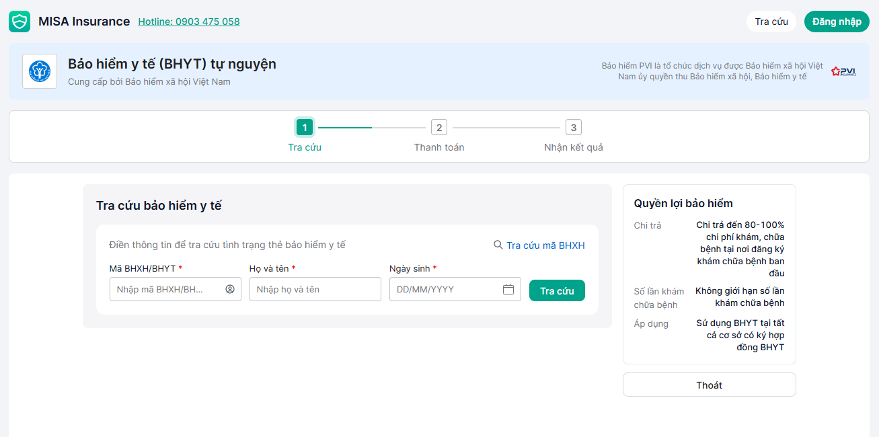The width and height of the screenshot is (879, 437).
Task: Click the PVI Insurance logo
Action: coord(843,71)
